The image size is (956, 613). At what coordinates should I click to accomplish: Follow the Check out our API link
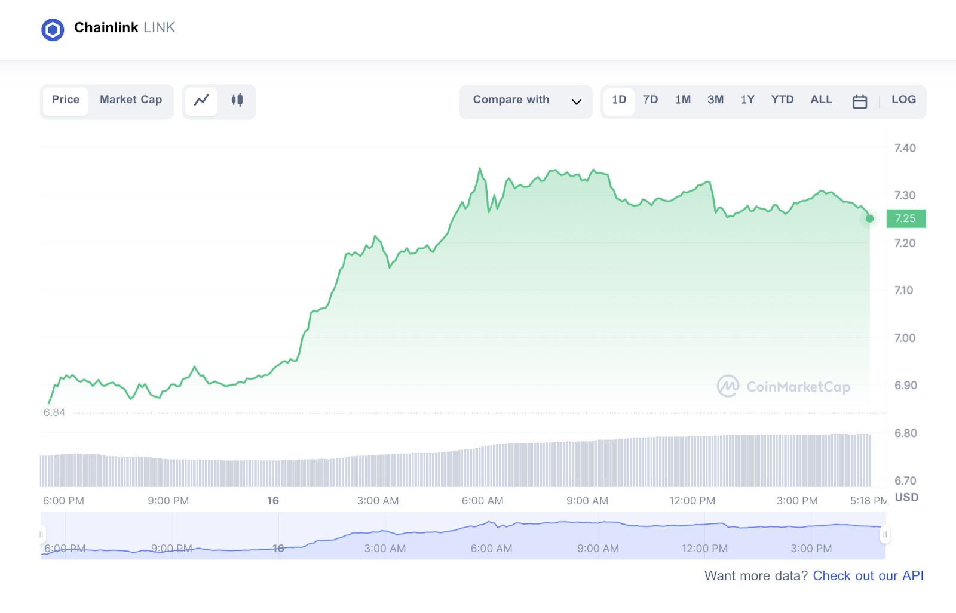[868, 576]
